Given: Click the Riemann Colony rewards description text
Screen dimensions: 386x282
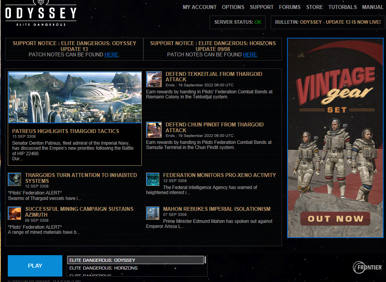Looking at the screenshot, I should pos(209,94).
